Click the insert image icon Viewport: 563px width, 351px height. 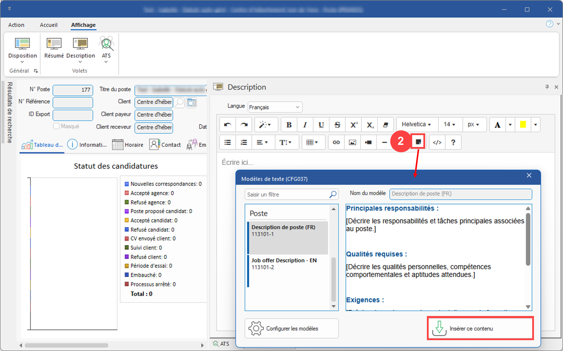(352, 142)
